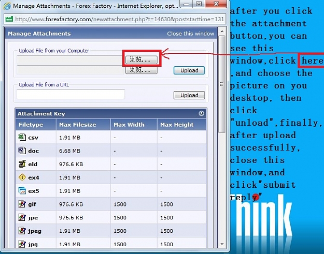Minimize the Manage Attachments window
Image resolution: width=324 pixels, height=254 pixels.
[187, 4]
